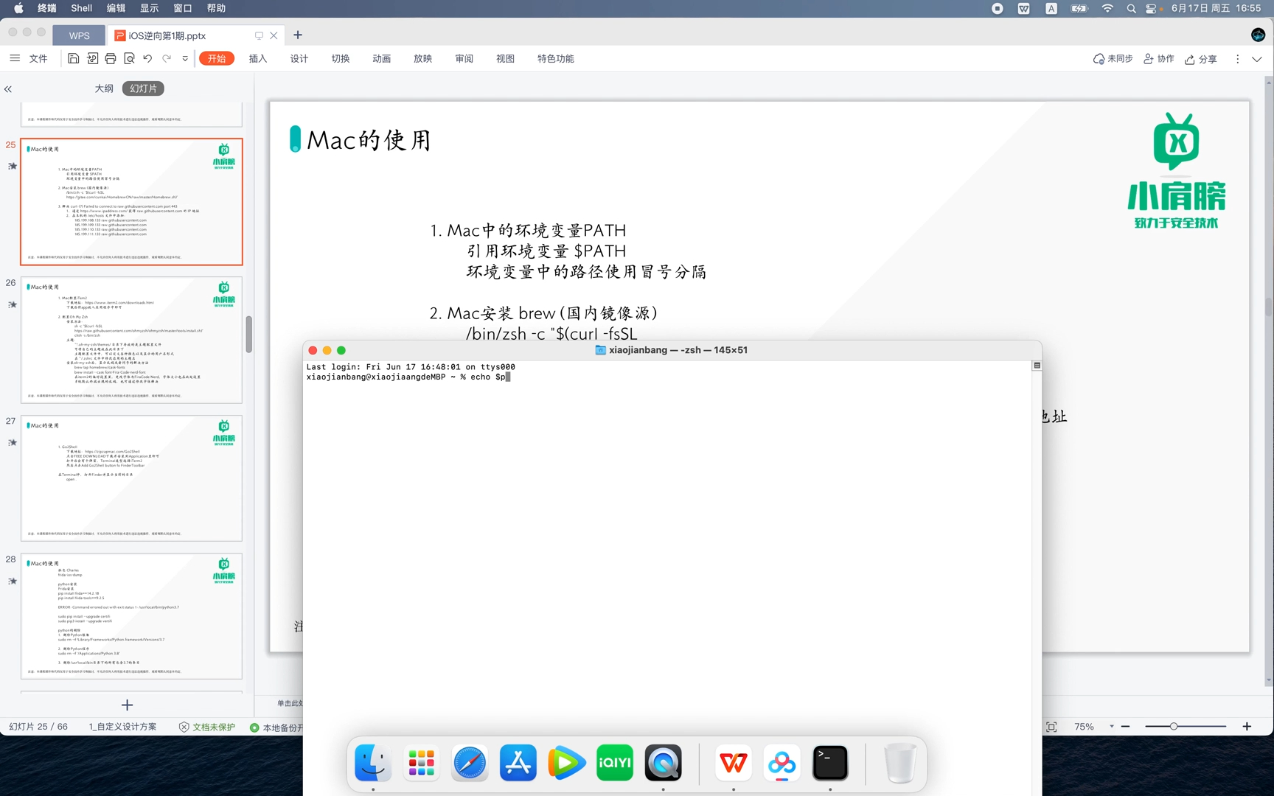Adjust the zoom slider handle
This screenshot has height=796, width=1274.
[1174, 727]
